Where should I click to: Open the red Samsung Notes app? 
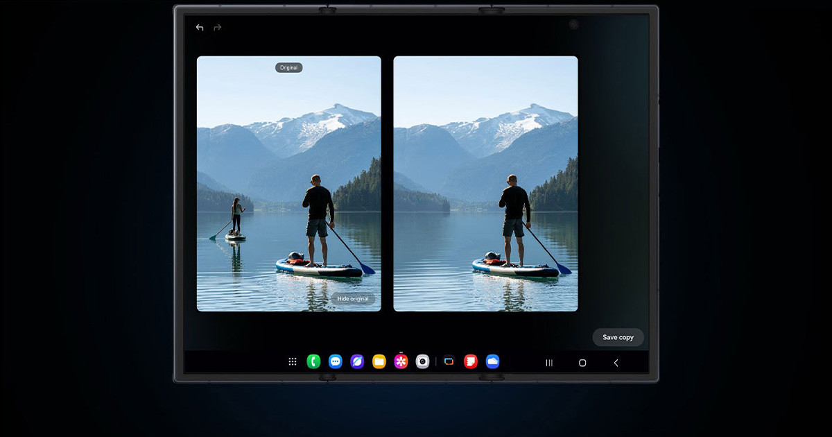[471, 361]
